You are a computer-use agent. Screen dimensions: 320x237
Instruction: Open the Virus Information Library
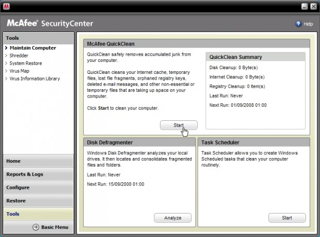[35, 79]
